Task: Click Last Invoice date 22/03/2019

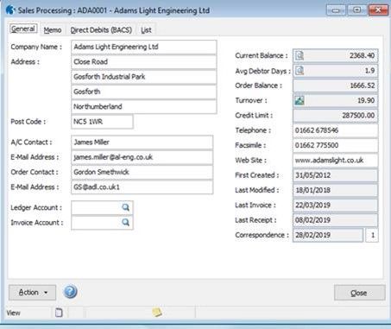Action: point(336,206)
